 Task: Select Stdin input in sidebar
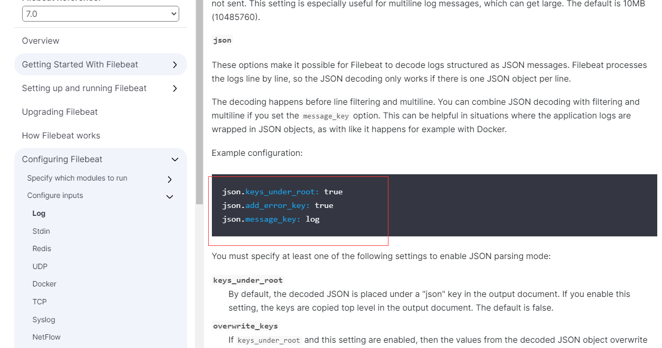pyautogui.click(x=41, y=231)
